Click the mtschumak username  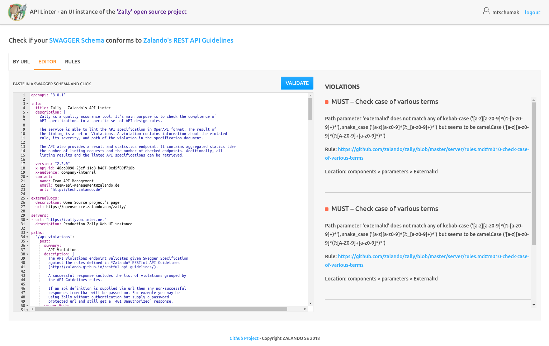coord(506,13)
